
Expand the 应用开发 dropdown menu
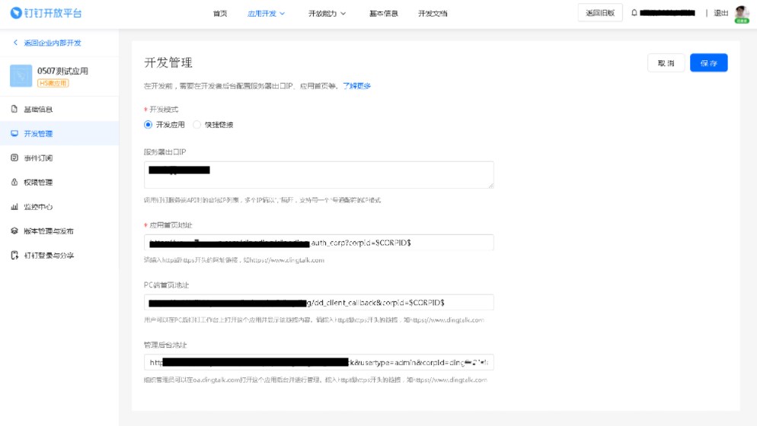coord(266,14)
